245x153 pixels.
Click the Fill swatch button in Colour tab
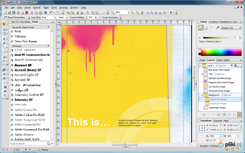coord(201,28)
